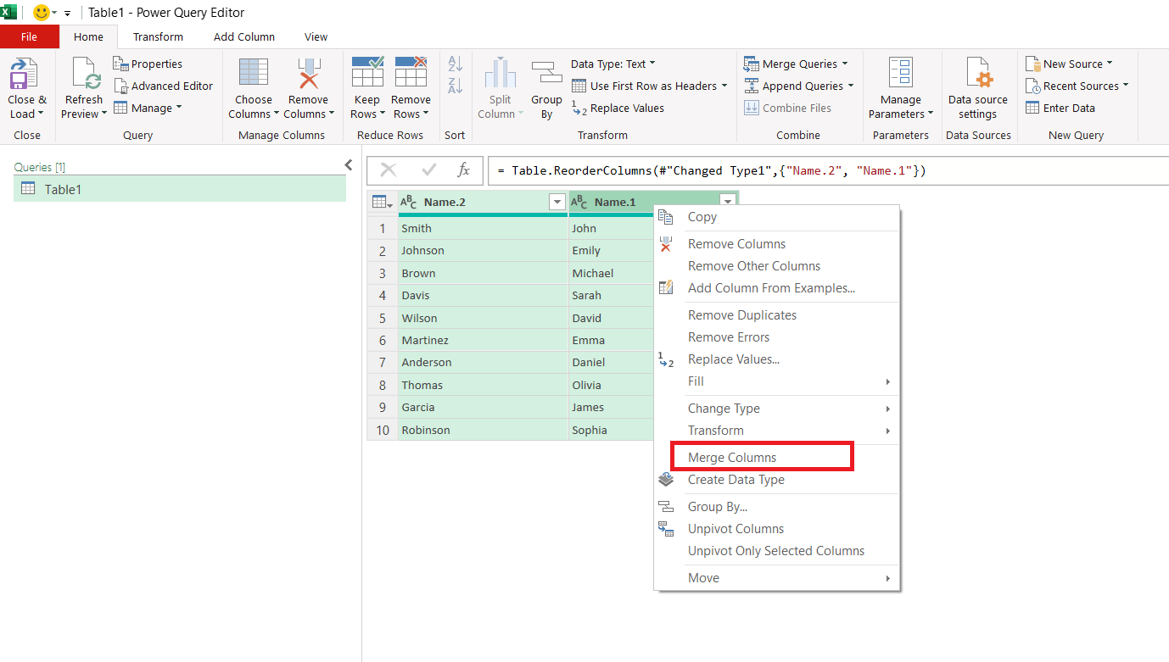
Task: Click the Choose Columns icon
Action: point(254,73)
